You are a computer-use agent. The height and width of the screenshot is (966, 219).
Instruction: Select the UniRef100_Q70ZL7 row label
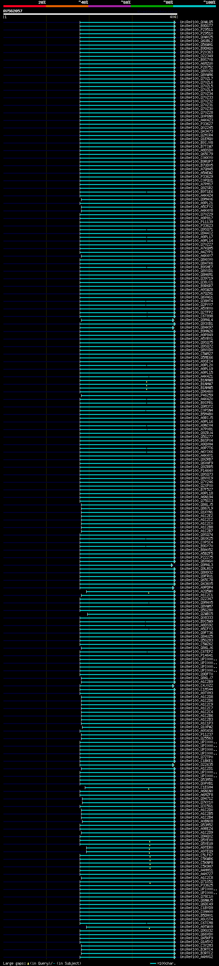click(x=196, y=79)
